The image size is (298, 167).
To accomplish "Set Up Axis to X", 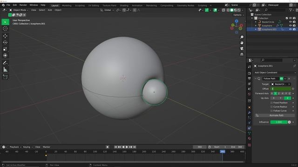I will 274,98.
